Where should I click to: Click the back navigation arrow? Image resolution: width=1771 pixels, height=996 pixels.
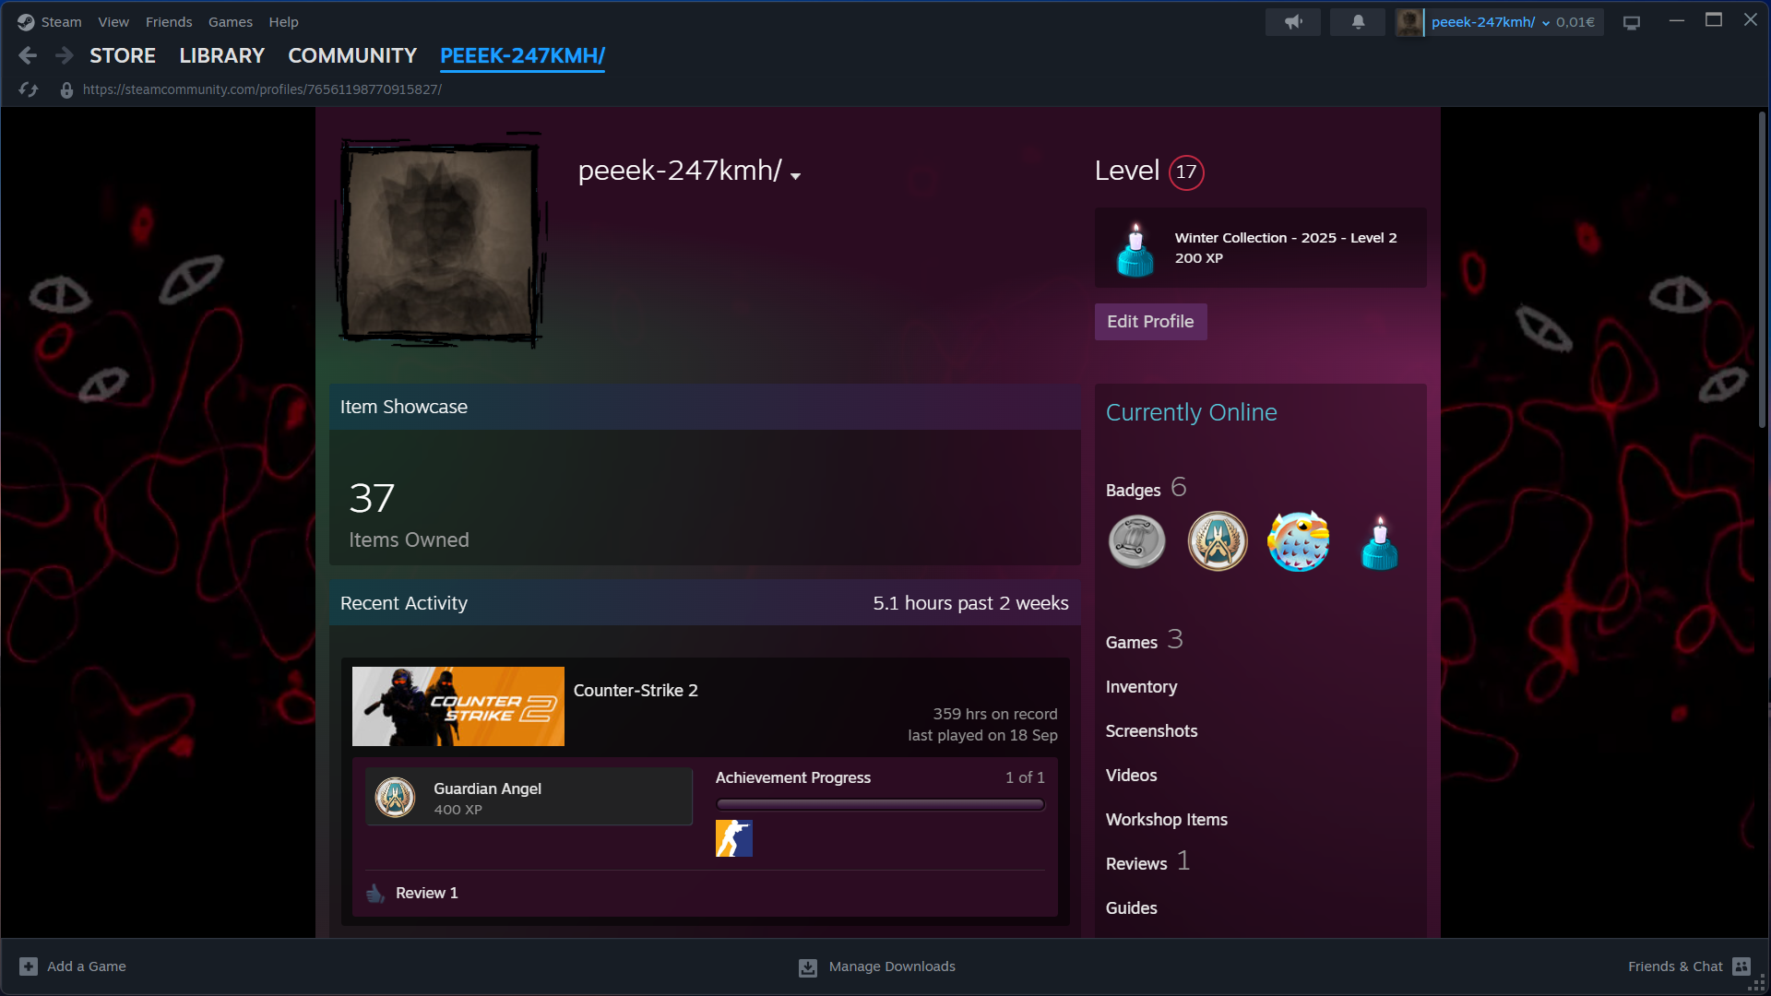[28, 55]
